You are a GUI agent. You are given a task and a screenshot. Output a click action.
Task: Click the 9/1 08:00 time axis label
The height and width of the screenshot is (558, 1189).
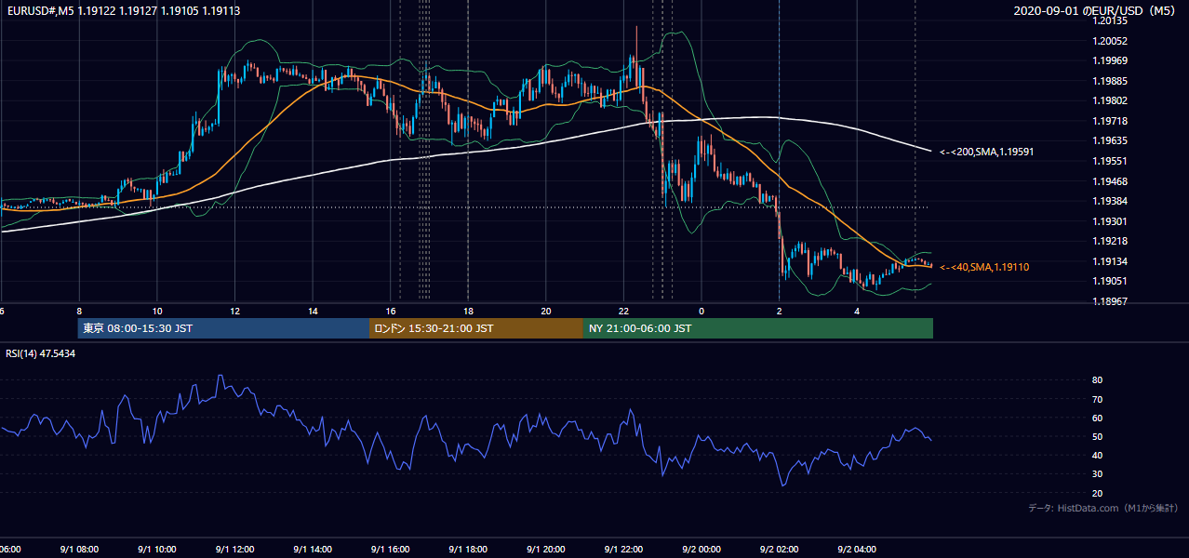tap(78, 550)
